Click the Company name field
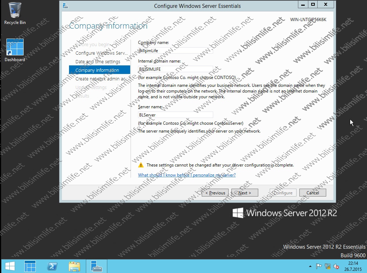This screenshot has height=273, width=367. pyautogui.click(x=176, y=50)
